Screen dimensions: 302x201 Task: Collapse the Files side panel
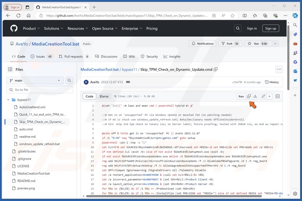(10, 69)
